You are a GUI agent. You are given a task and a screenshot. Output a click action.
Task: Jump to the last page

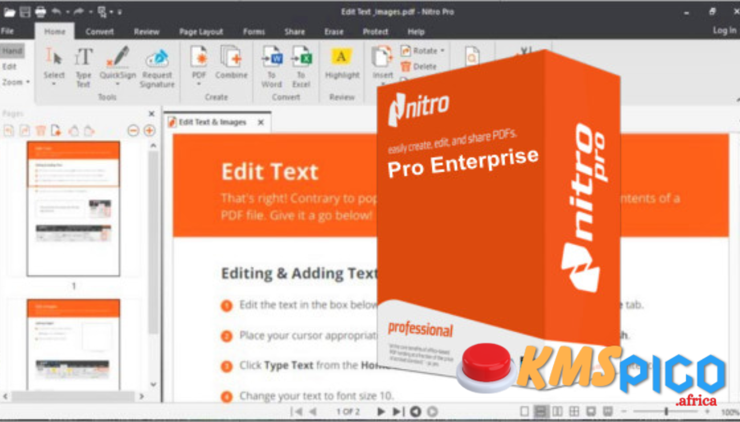398,412
